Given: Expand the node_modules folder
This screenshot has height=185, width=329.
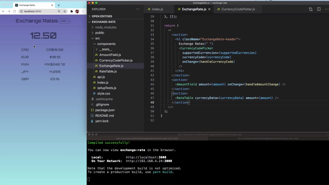Looking at the screenshot, I should pos(106,27).
